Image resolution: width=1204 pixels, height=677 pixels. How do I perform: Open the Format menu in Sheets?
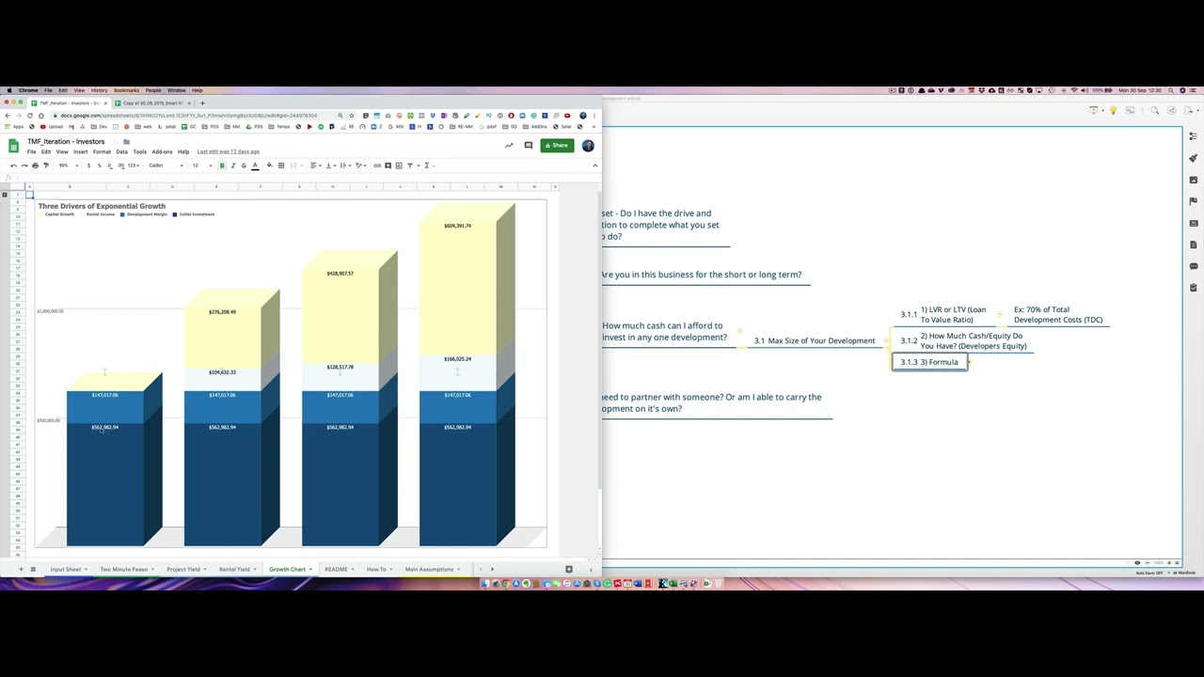pyautogui.click(x=102, y=151)
